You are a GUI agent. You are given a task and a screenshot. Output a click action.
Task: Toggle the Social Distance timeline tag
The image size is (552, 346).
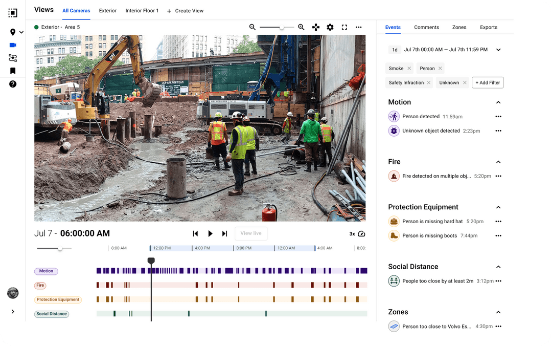tap(52, 314)
